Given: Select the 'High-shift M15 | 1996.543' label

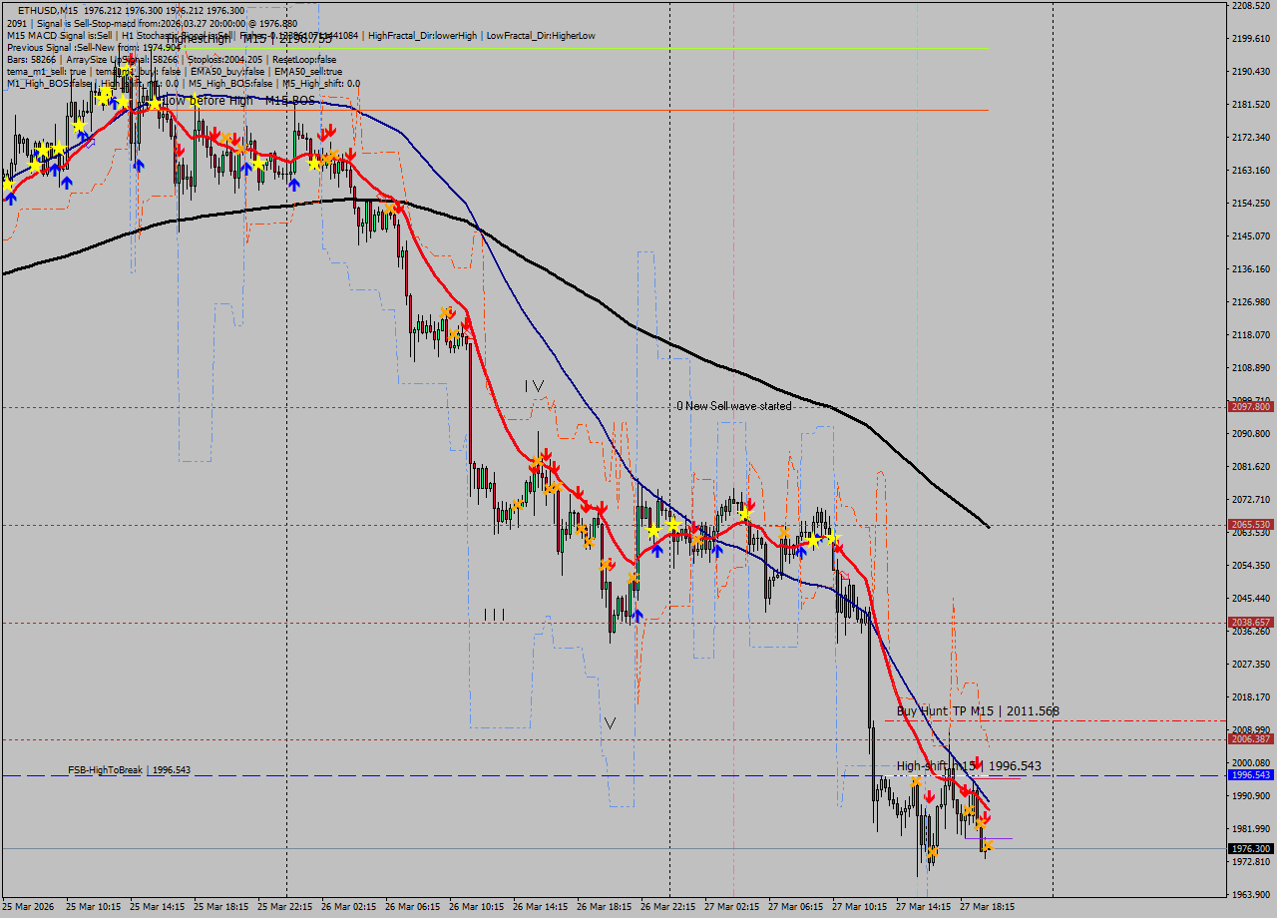Looking at the screenshot, I should tap(968, 766).
